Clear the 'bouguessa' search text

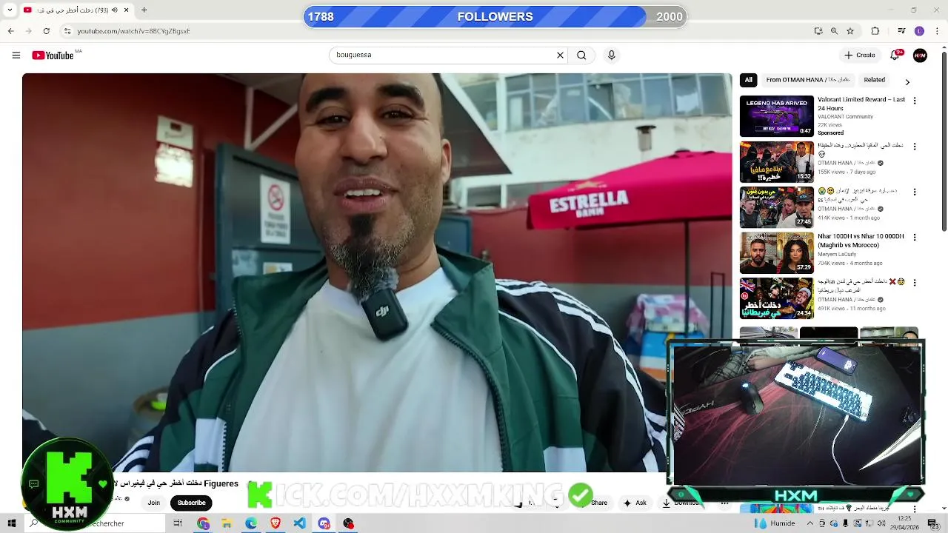[560, 55]
